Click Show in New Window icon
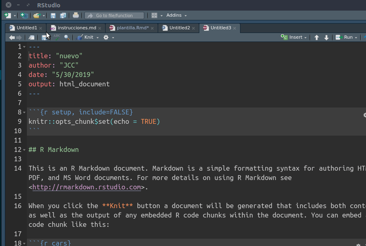The height and width of the screenshot is (246, 366). 31,37
